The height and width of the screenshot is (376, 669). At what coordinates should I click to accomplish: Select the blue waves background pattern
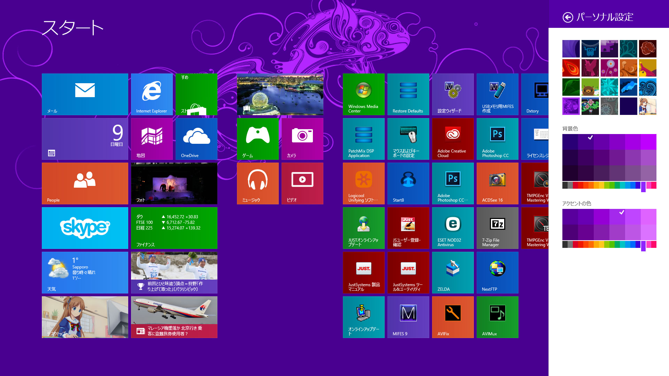pos(648,87)
